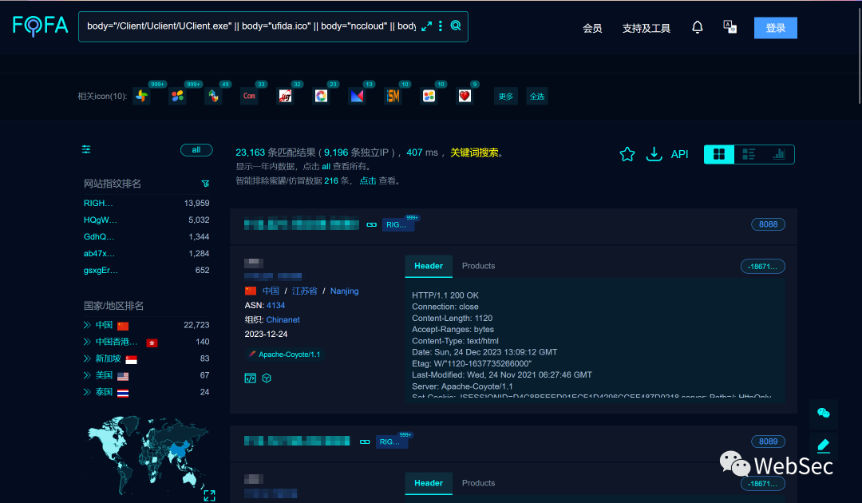Open the 会员 menu
The image size is (862, 503).
click(592, 28)
